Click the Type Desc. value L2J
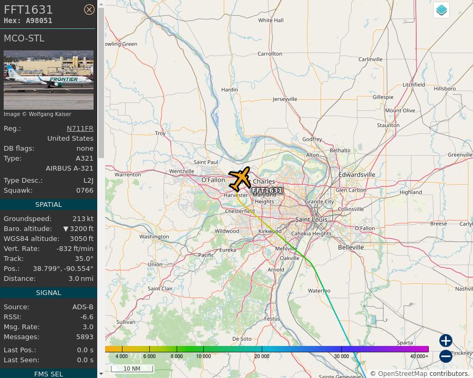The height and width of the screenshot is (378, 473). pyautogui.click(x=88, y=181)
